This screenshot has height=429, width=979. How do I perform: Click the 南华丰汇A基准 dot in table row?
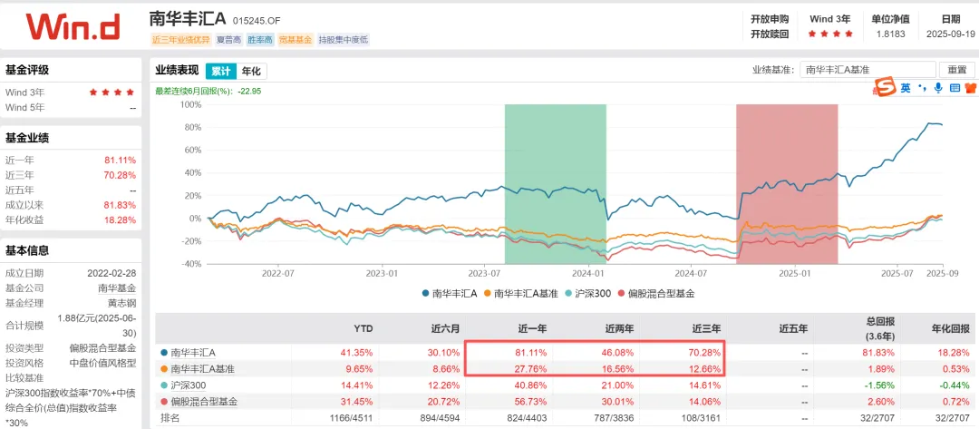(x=163, y=369)
